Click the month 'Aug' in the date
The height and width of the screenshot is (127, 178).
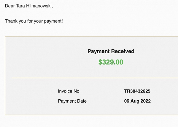click(x=135, y=101)
